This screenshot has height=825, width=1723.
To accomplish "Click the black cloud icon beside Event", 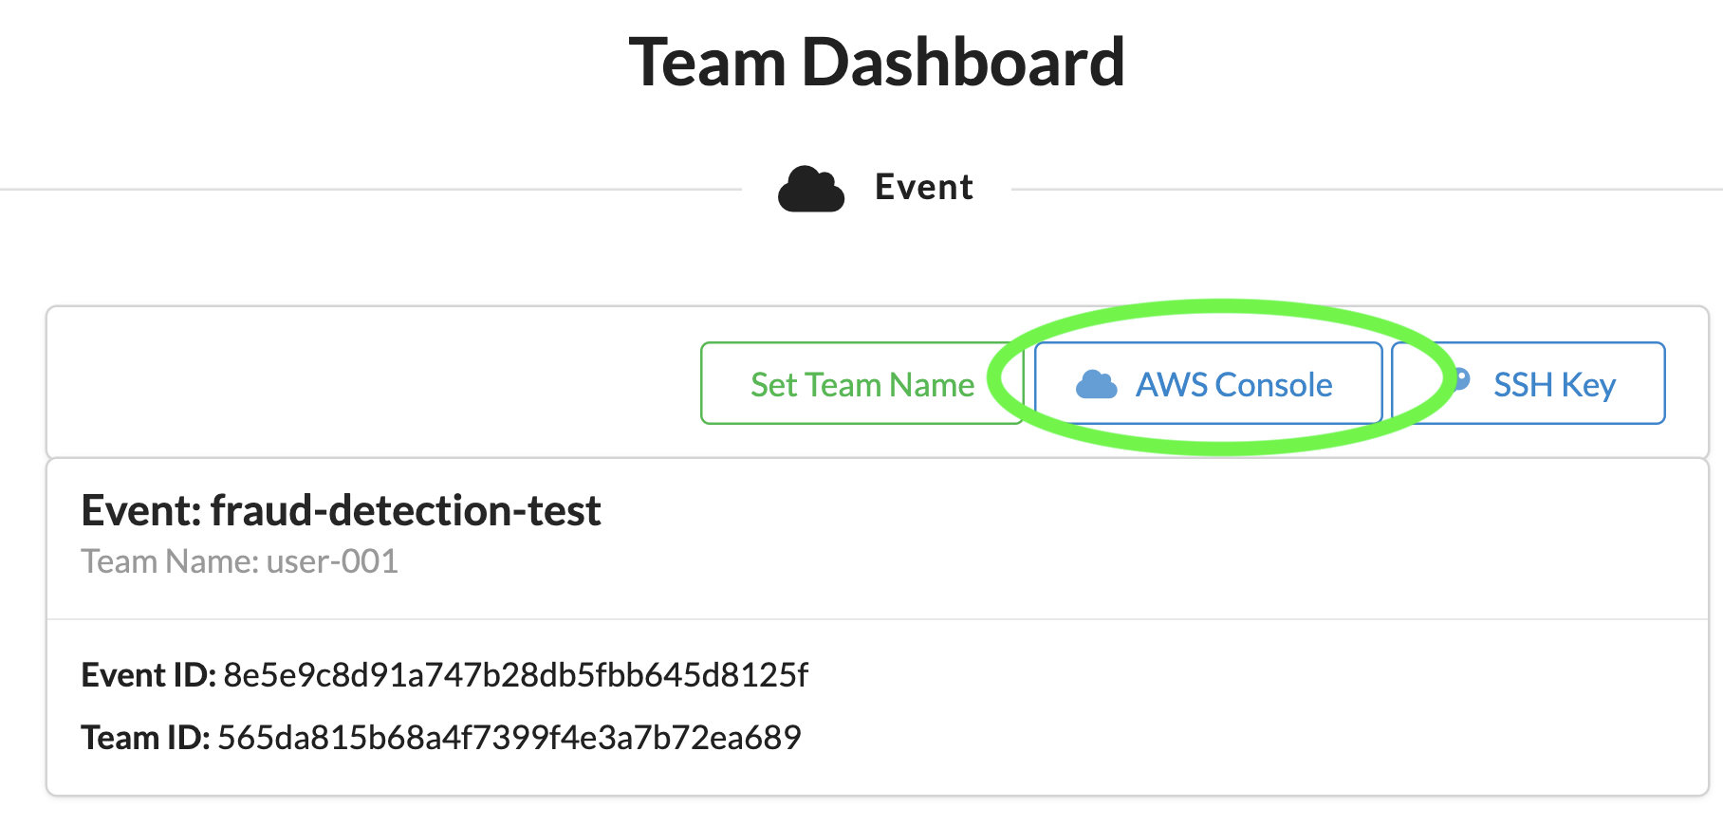I will pyautogui.click(x=811, y=188).
